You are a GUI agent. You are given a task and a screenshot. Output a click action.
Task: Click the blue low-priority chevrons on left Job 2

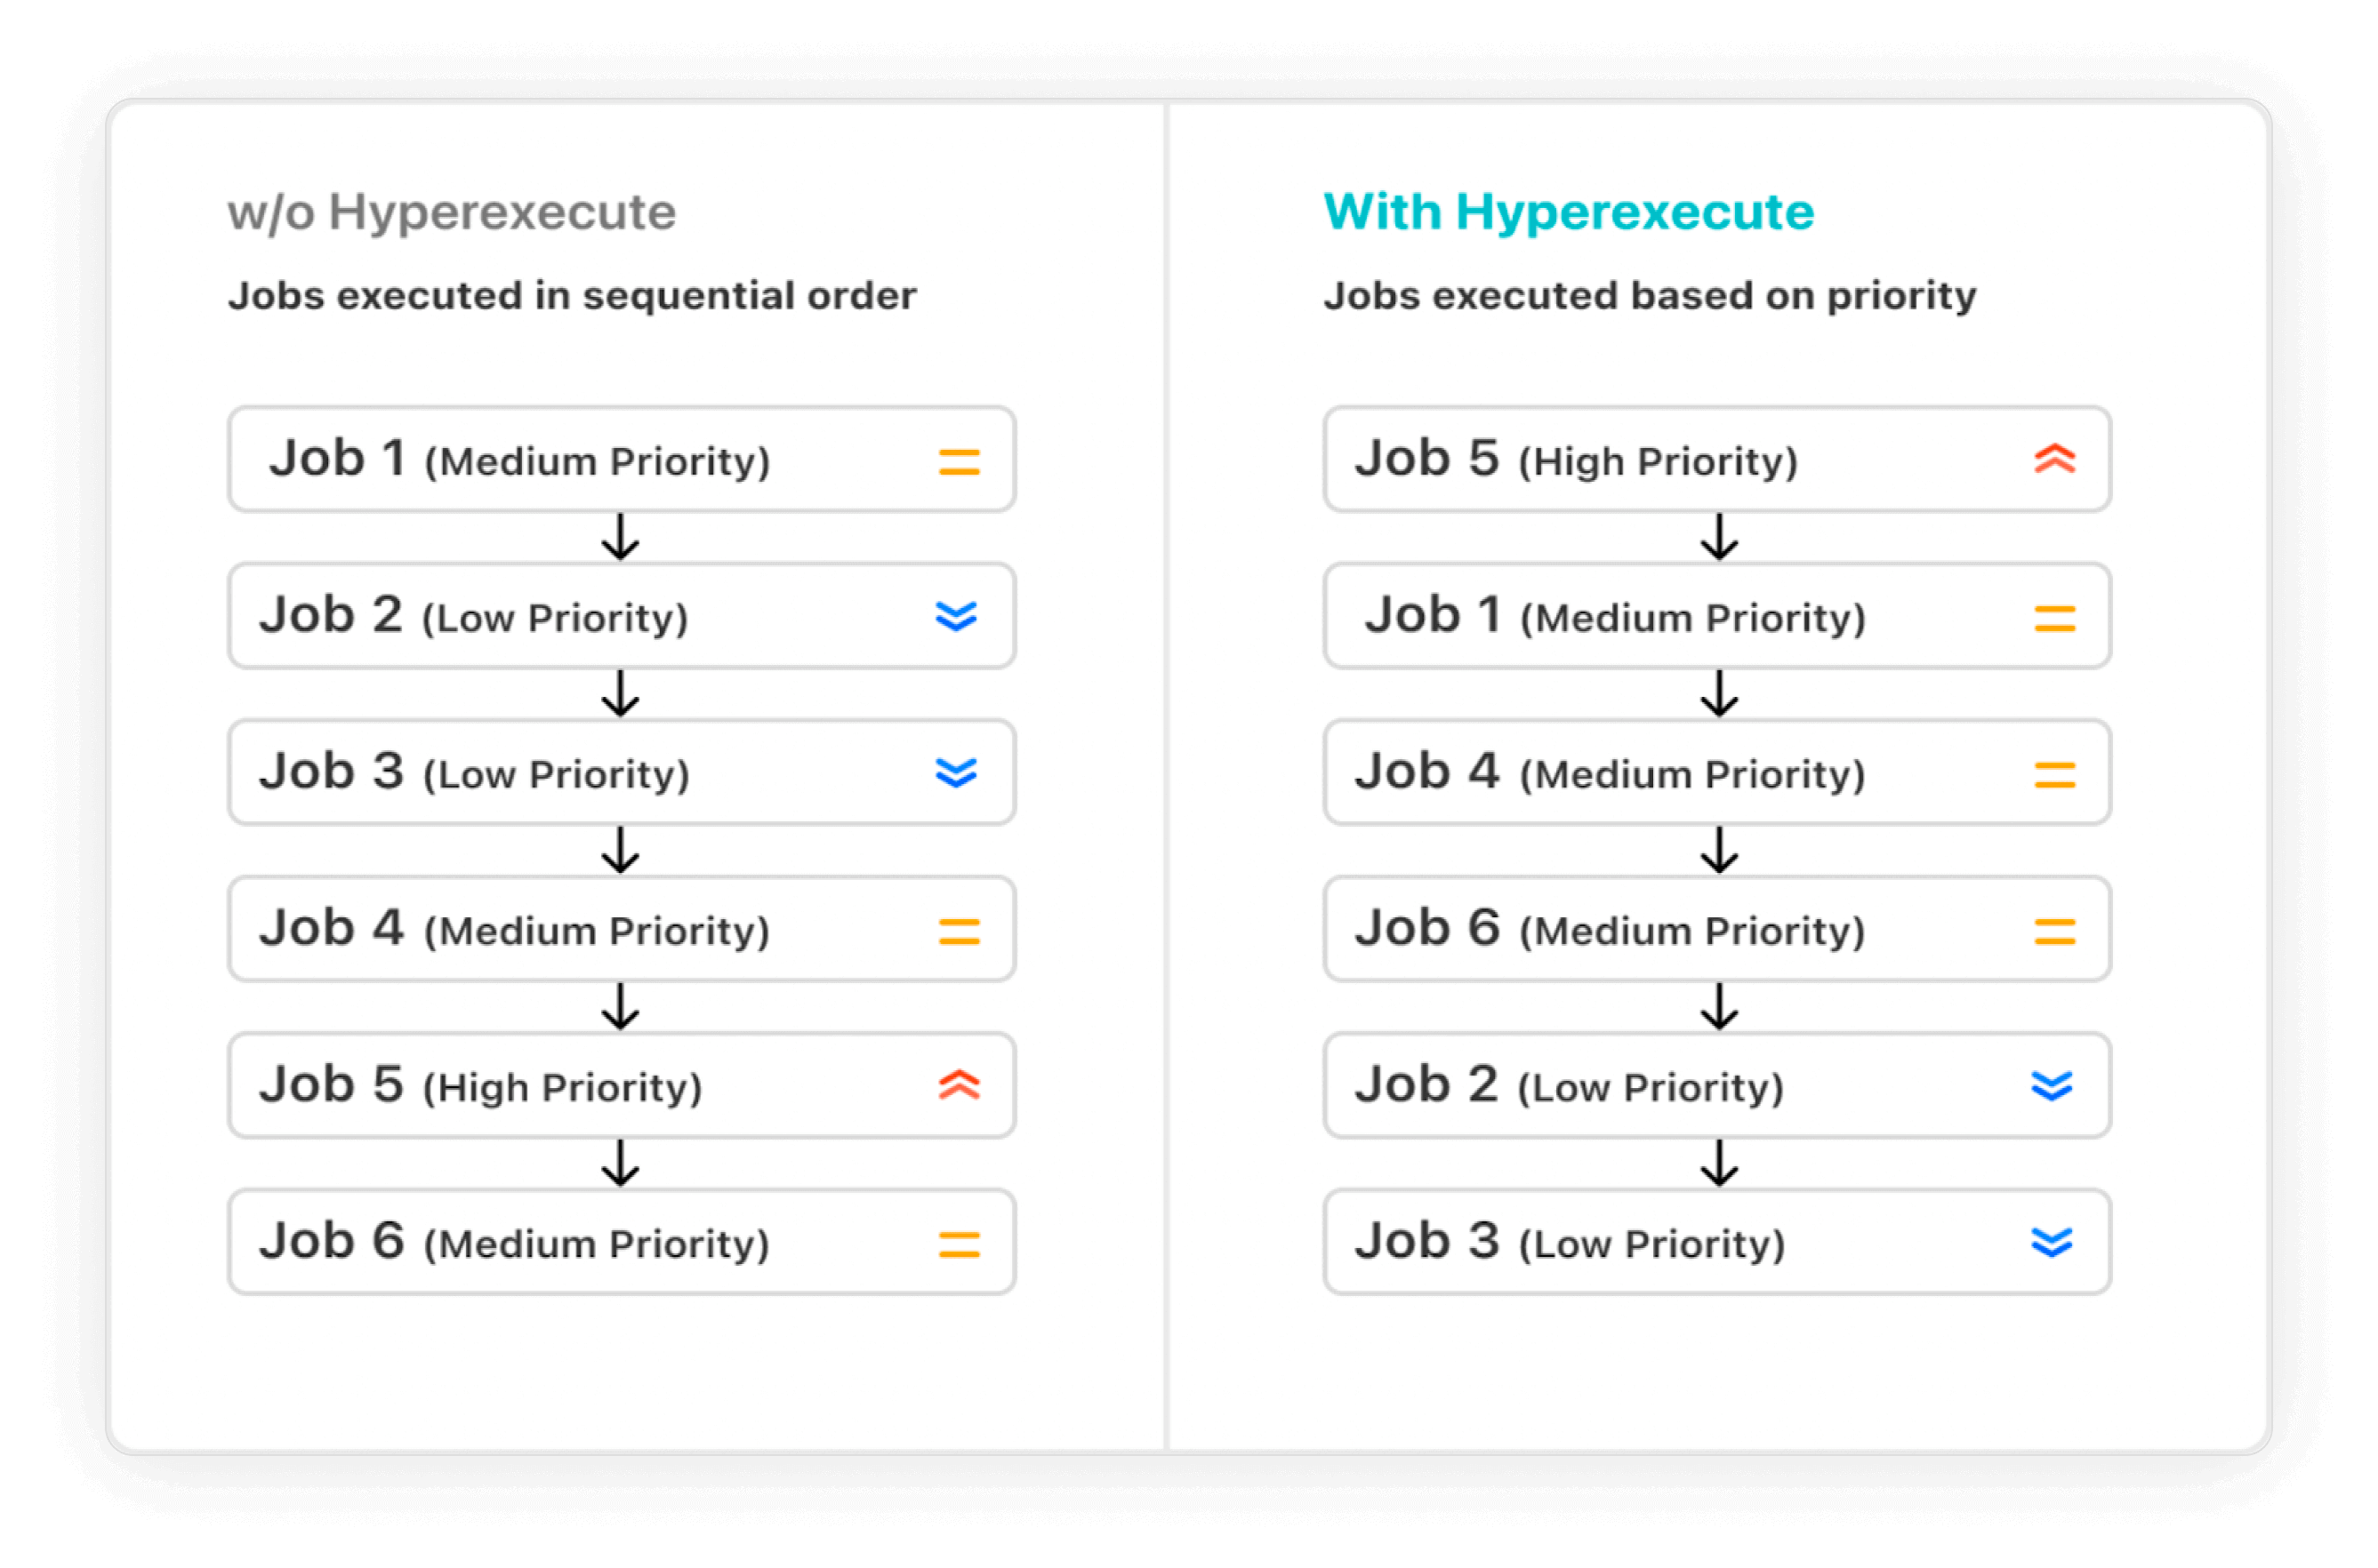955,617
